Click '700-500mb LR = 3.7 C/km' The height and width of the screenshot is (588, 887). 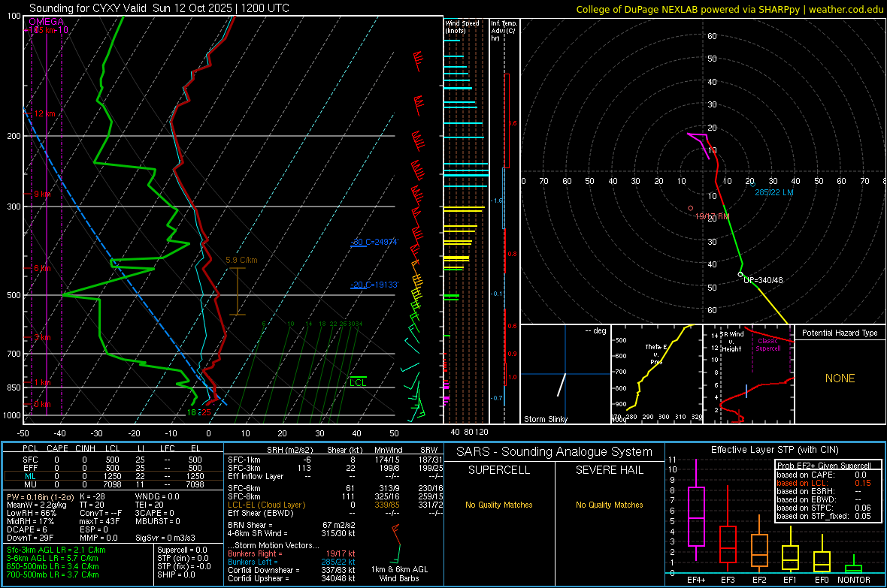[x=53, y=575]
